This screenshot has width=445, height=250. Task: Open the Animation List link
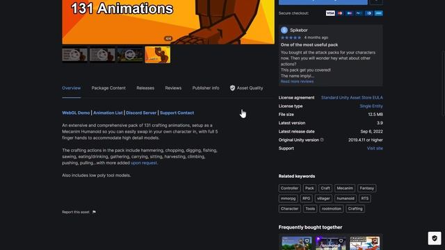pos(108,112)
